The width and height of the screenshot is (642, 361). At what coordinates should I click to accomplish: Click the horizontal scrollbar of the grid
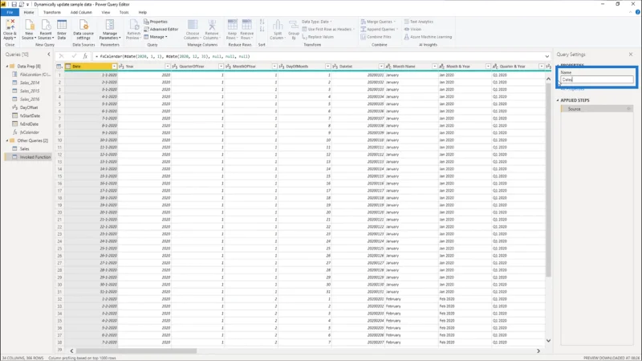(136, 351)
